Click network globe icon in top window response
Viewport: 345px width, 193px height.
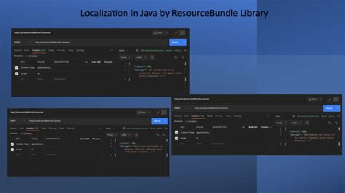pyautogui.click(x=138, y=51)
